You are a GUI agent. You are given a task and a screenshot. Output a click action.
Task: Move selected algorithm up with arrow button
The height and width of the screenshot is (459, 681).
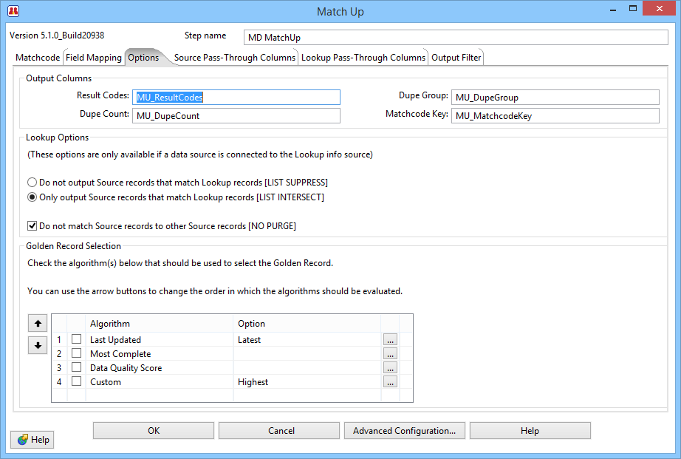click(x=37, y=323)
